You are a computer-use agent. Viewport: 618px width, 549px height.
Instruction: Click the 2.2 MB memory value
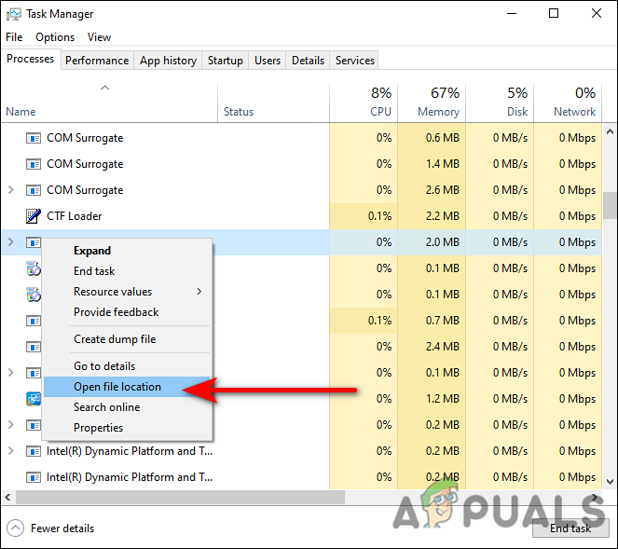point(442,216)
